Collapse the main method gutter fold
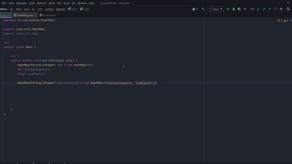 (3, 61)
